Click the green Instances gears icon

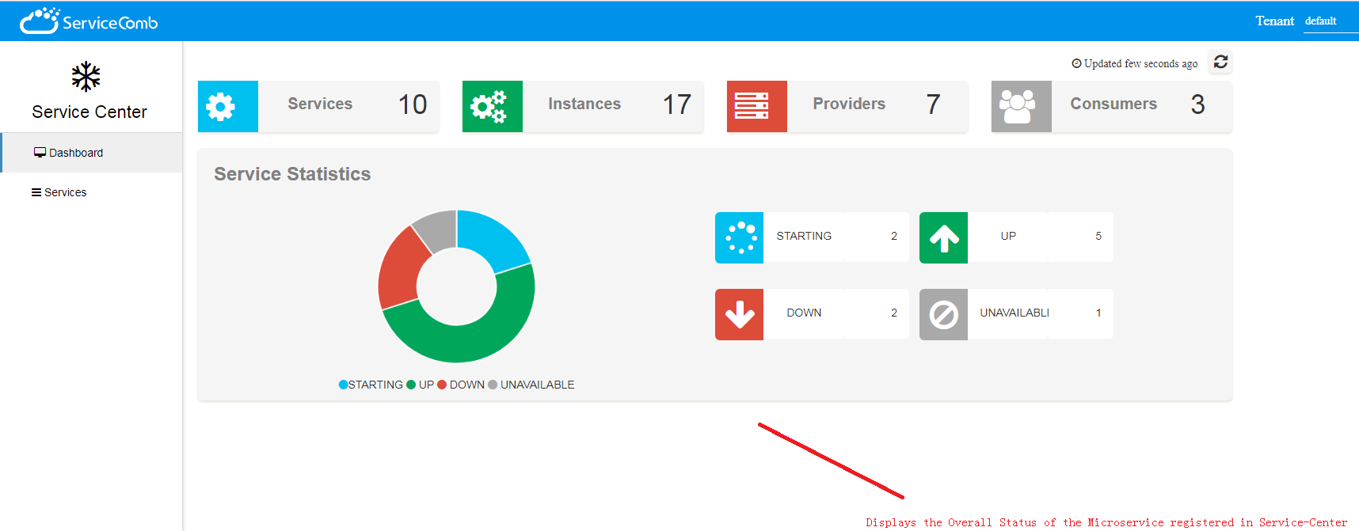[x=492, y=106]
